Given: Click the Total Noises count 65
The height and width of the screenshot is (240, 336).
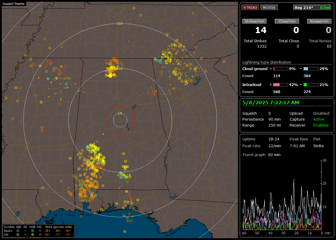Looking at the screenshot, I should pos(329,46).
